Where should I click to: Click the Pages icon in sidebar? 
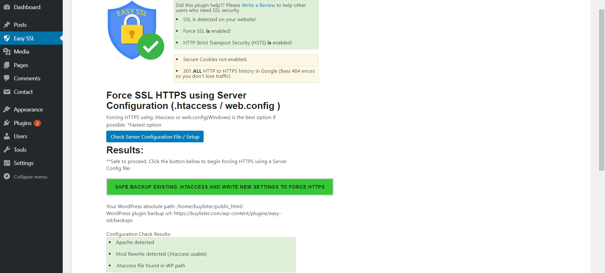[x=7, y=65]
